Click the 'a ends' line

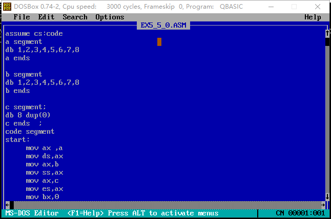17,58
